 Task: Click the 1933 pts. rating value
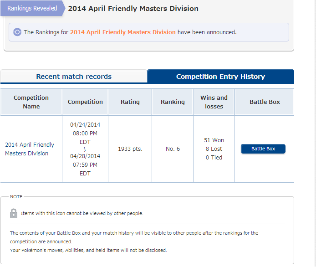coord(130,149)
